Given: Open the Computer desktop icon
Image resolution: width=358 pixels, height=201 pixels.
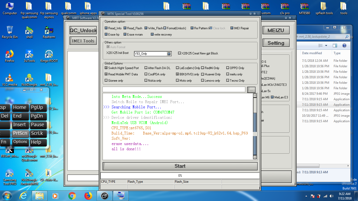Looking at the screenshot, I should pos(10,8).
